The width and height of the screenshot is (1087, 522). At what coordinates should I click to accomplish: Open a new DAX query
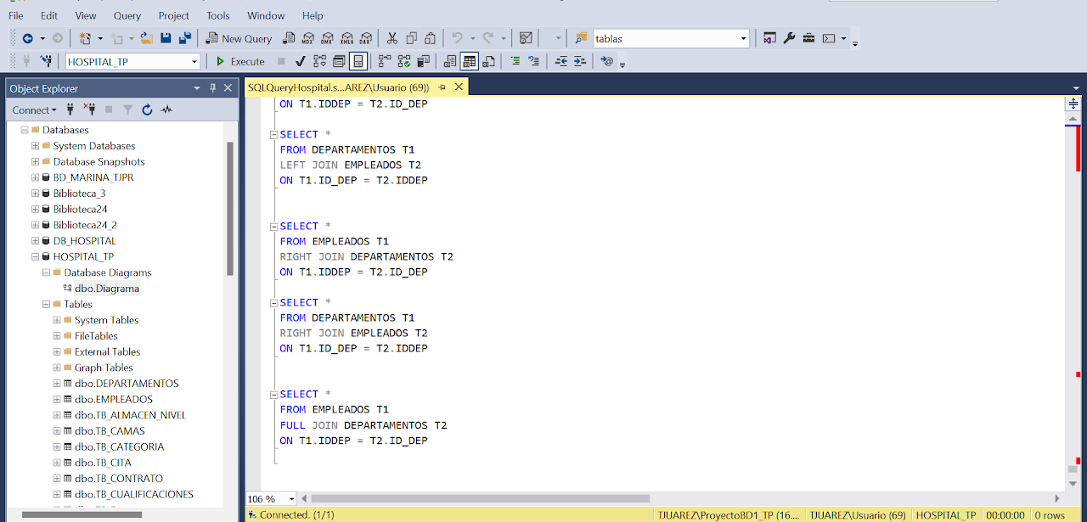tap(365, 38)
